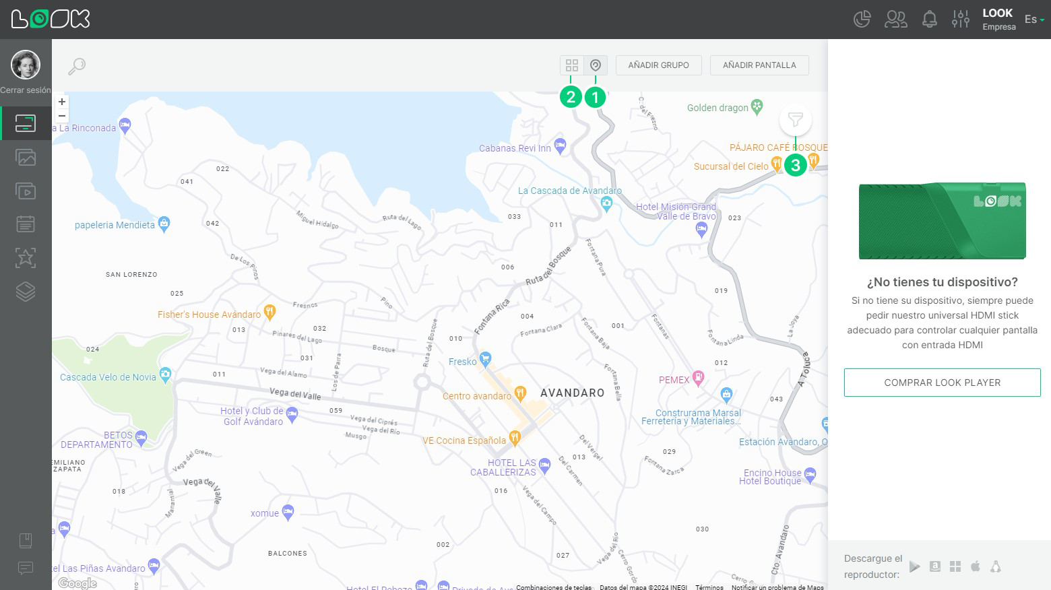1051x590 pixels.
Task: Download player from Amazon icon
Action: pyautogui.click(x=935, y=566)
